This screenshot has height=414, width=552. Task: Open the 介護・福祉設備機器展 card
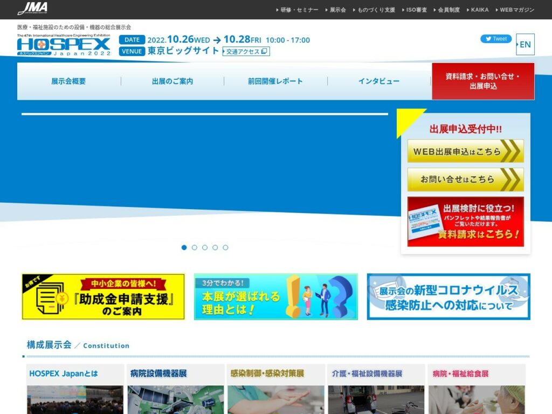click(376, 389)
